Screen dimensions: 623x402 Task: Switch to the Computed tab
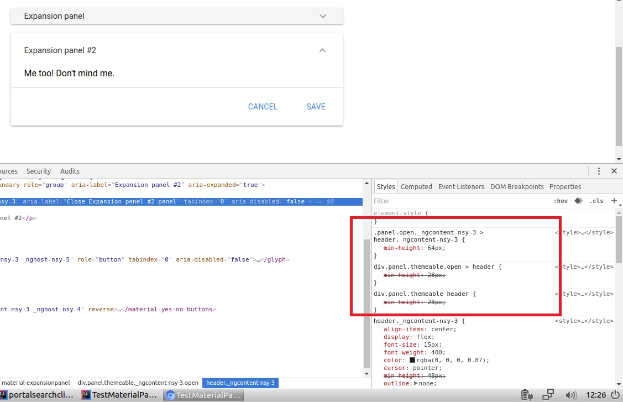[417, 186]
